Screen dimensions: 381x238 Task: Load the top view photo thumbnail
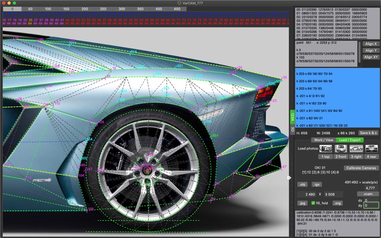(326, 149)
